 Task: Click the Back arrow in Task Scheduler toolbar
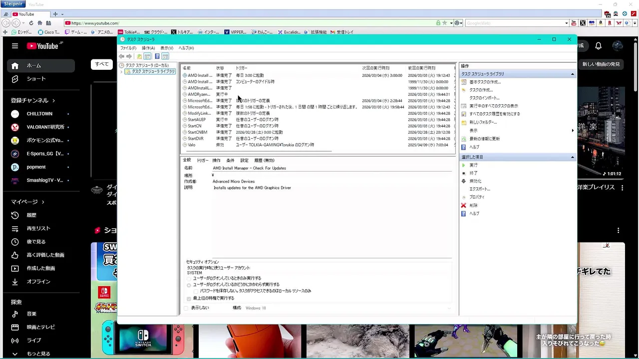(121, 56)
